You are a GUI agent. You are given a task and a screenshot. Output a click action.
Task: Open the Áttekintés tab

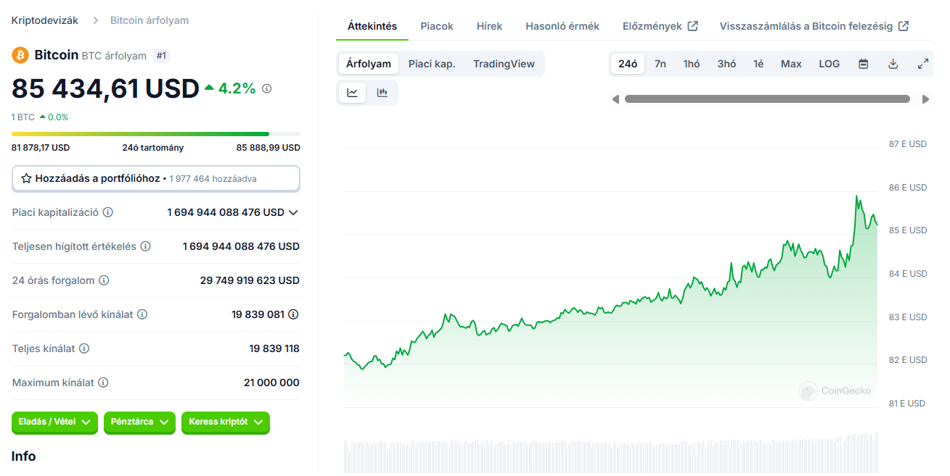(372, 26)
